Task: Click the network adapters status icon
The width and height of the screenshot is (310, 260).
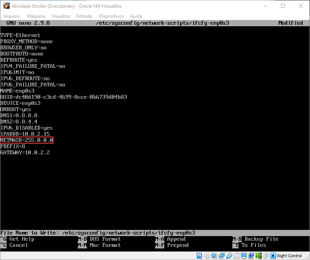Action: 221,255
